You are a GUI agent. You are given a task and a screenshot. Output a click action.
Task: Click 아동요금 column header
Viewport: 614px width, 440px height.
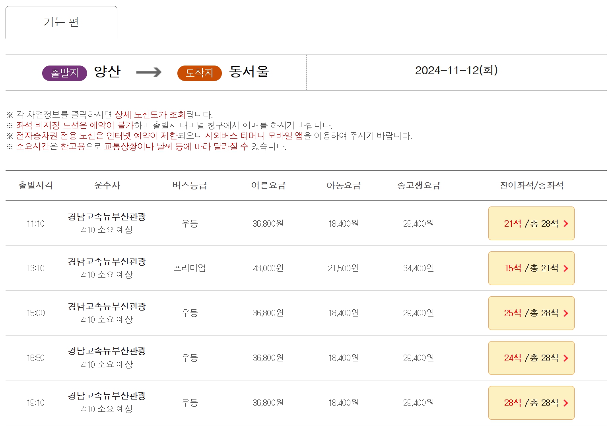[344, 185]
